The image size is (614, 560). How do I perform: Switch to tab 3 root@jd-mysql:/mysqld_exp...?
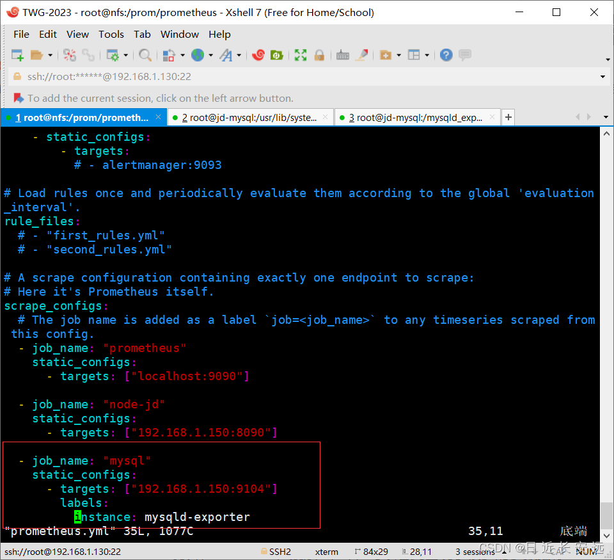click(416, 118)
